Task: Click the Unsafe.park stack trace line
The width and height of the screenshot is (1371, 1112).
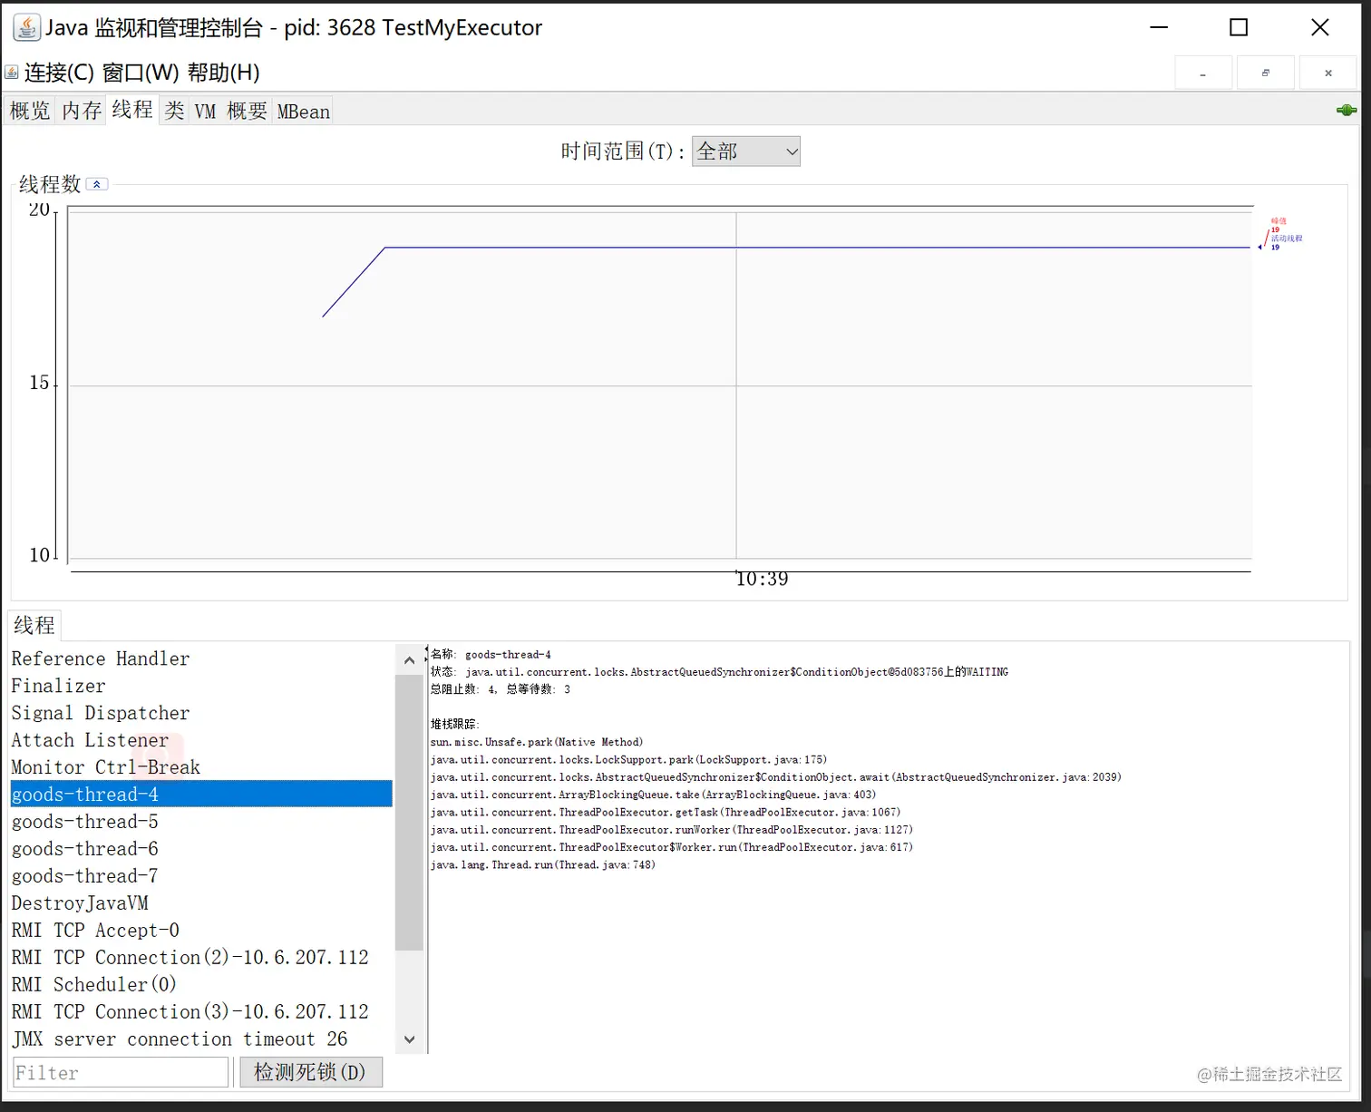Action: coord(537,742)
